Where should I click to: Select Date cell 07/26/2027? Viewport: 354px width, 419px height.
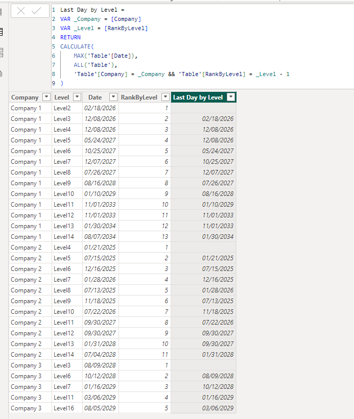tap(101, 172)
